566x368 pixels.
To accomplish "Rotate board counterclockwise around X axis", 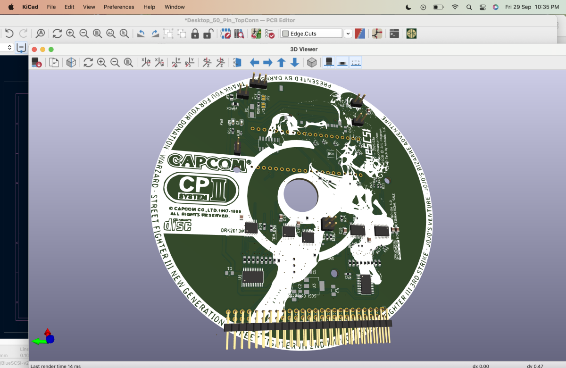I will click(x=159, y=62).
